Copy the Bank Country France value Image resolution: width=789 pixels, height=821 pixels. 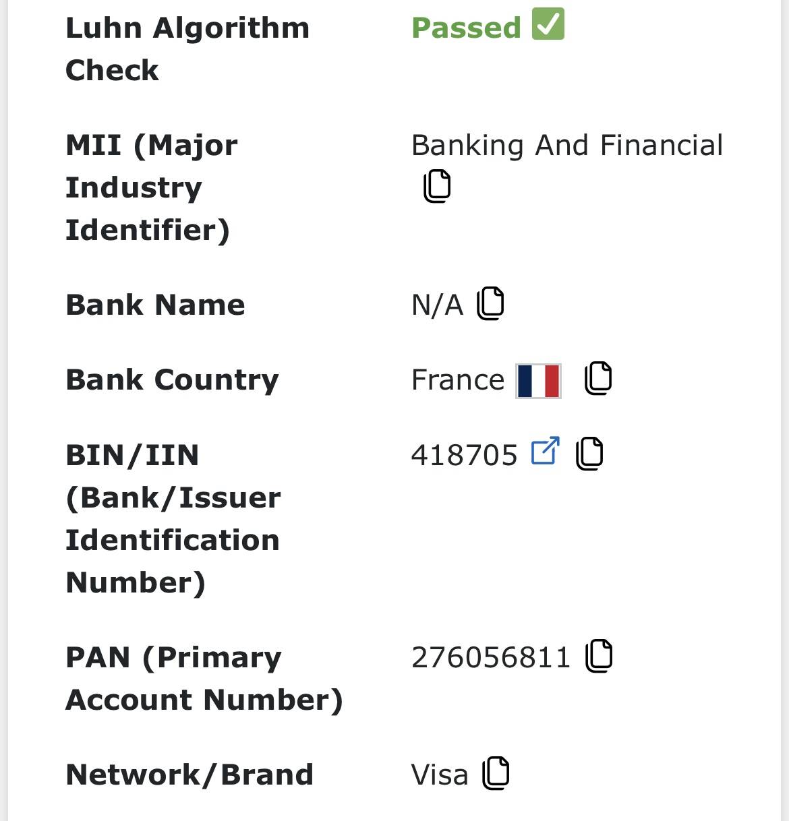pos(598,378)
